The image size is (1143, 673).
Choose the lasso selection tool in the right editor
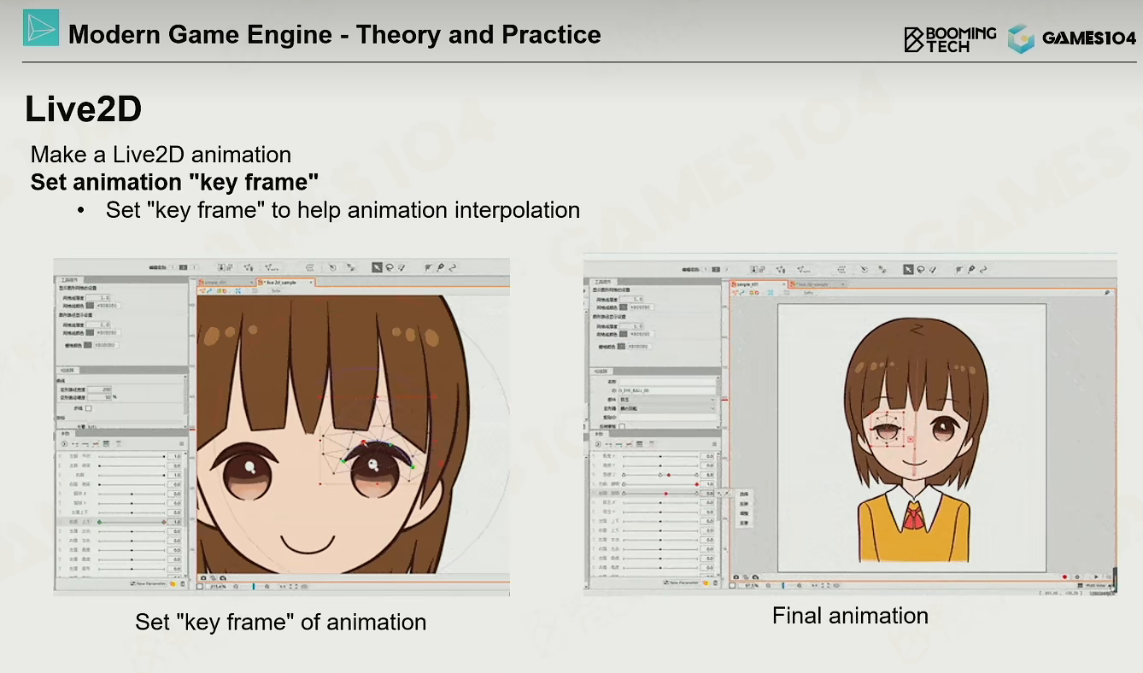921,270
